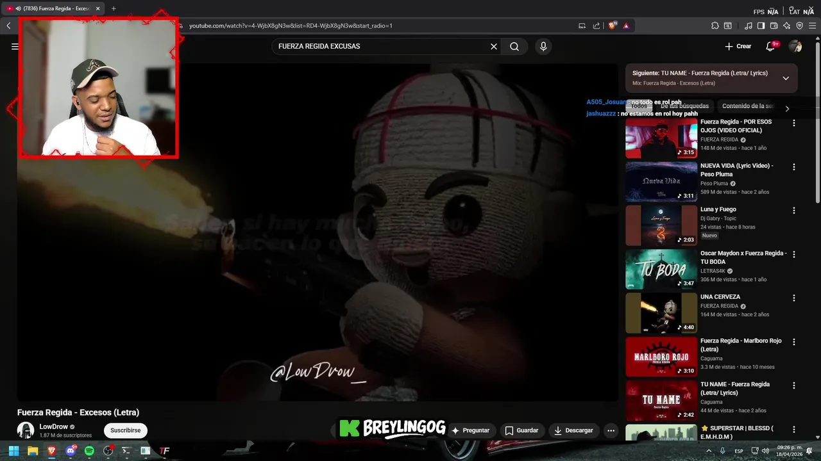Screen dimensions: 821x461
Task: Click 'SUPERSTAR | BLESSD' video title
Action: click(x=737, y=432)
